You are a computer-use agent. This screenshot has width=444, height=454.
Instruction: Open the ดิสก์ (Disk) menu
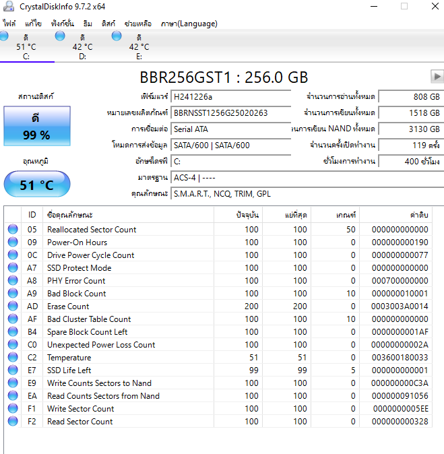pos(108,24)
